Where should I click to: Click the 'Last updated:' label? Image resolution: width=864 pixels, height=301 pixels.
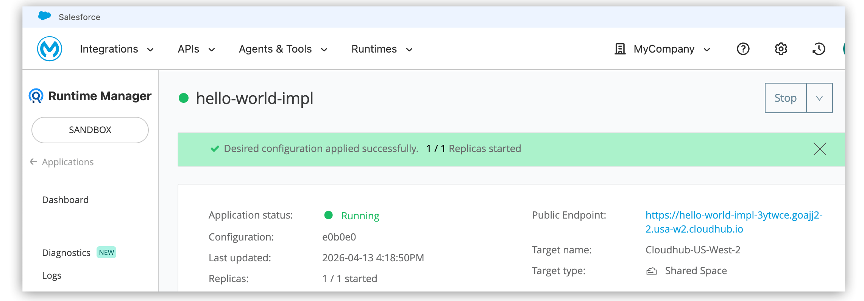(x=240, y=258)
